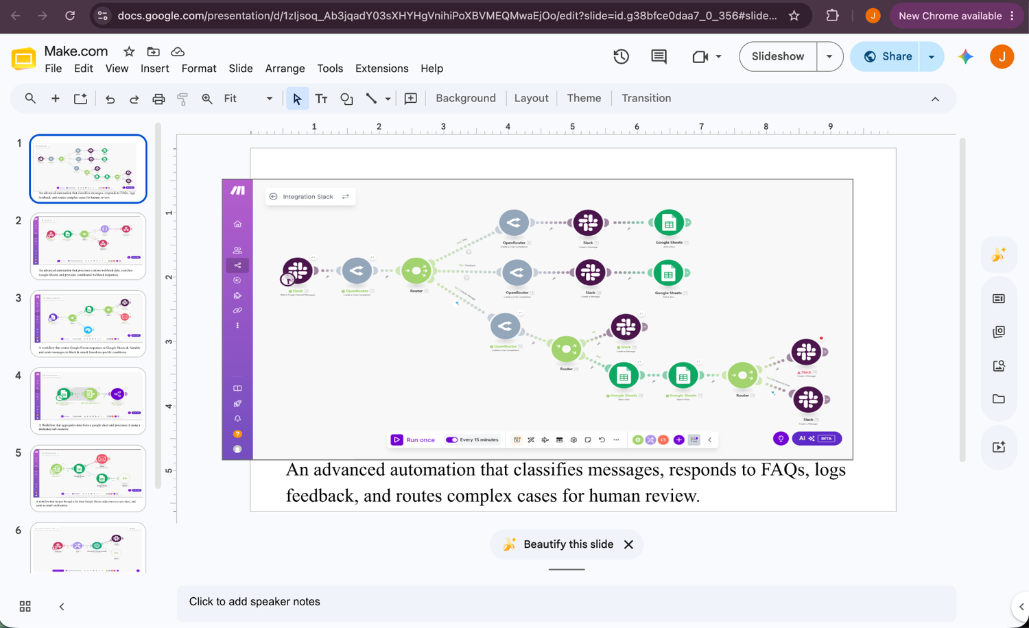
Task: Check cloud save status icon
Action: click(x=178, y=51)
